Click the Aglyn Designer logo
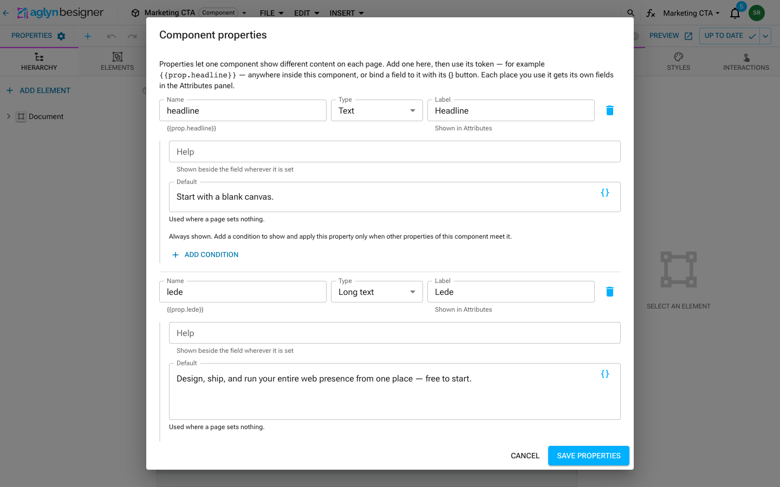 pyautogui.click(x=60, y=12)
